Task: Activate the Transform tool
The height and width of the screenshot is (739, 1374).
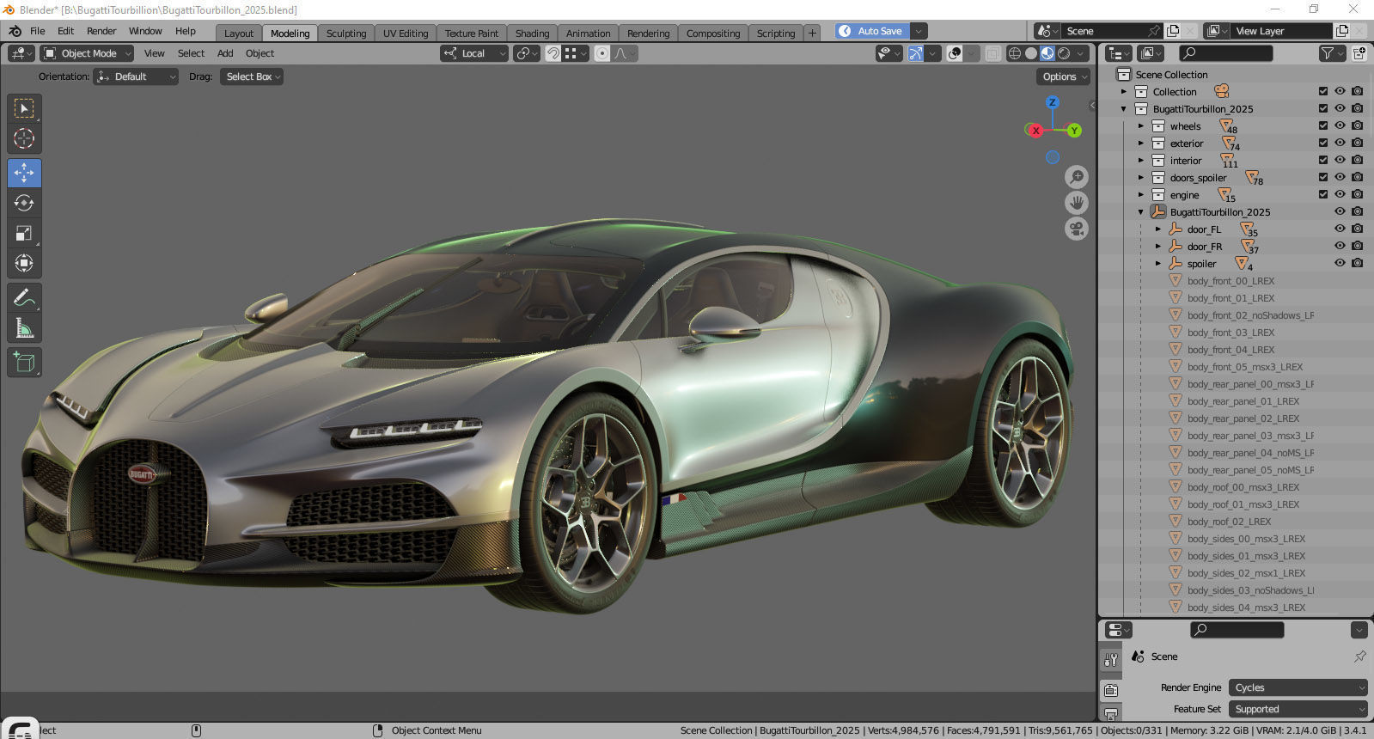Action: (x=24, y=263)
